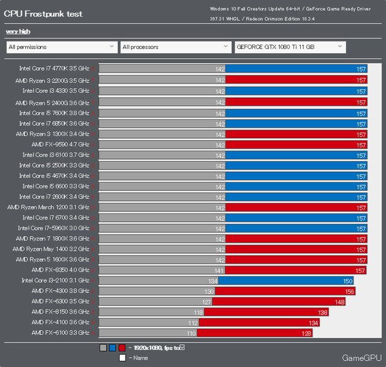Remove Intel Core i7 4770K with red X
Image resolution: width=386 pixels, height=367 pixels.
(x=93, y=69)
